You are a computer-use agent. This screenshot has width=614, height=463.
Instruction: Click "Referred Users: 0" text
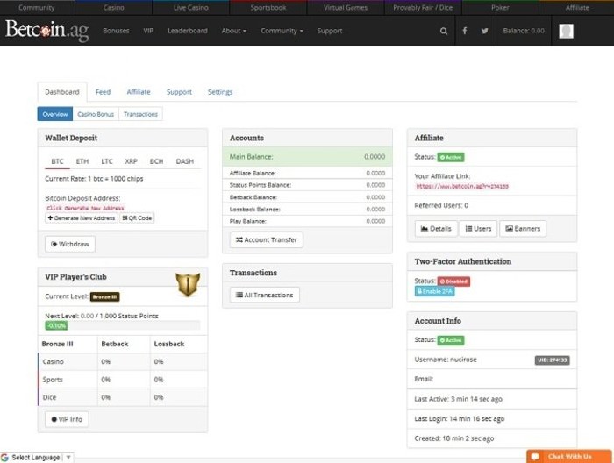click(441, 205)
